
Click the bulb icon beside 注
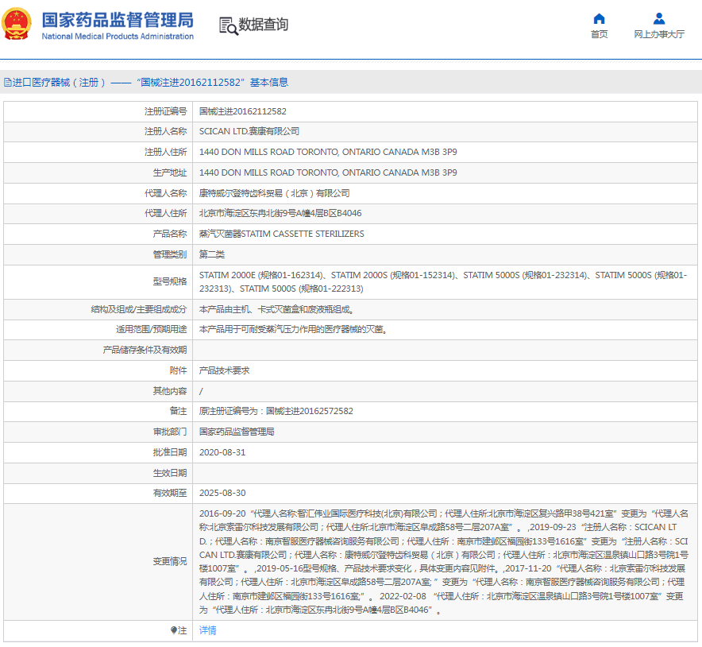174,630
